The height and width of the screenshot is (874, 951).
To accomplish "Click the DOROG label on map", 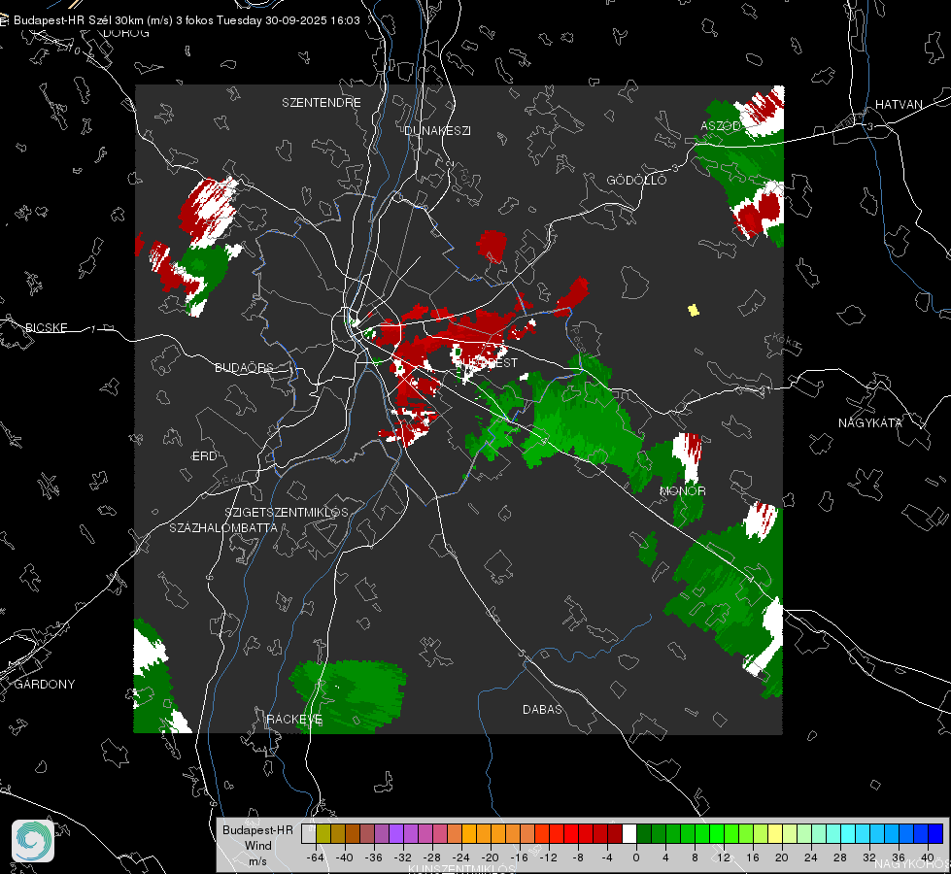I will 126,33.
